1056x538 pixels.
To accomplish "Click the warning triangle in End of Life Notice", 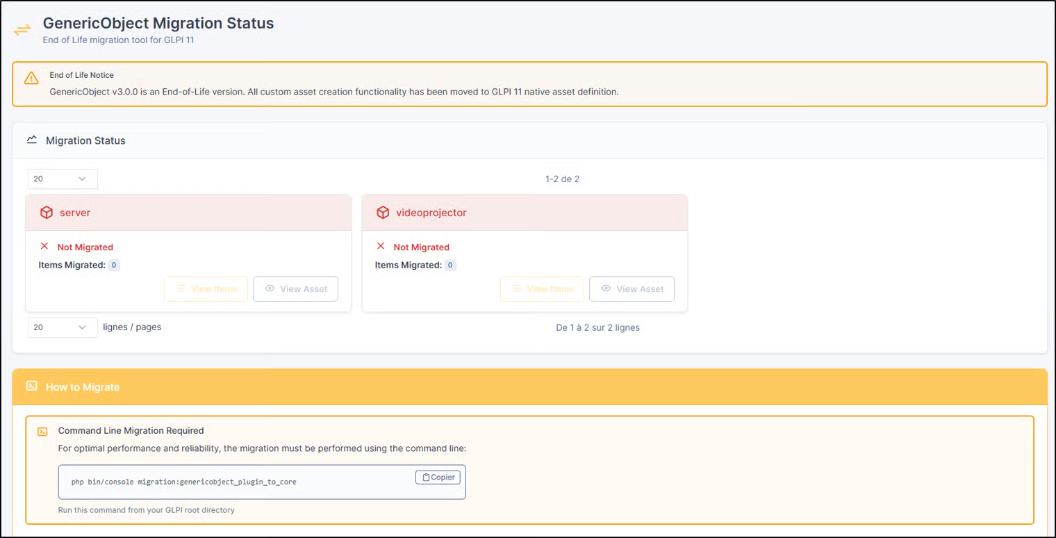I will pos(31,78).
